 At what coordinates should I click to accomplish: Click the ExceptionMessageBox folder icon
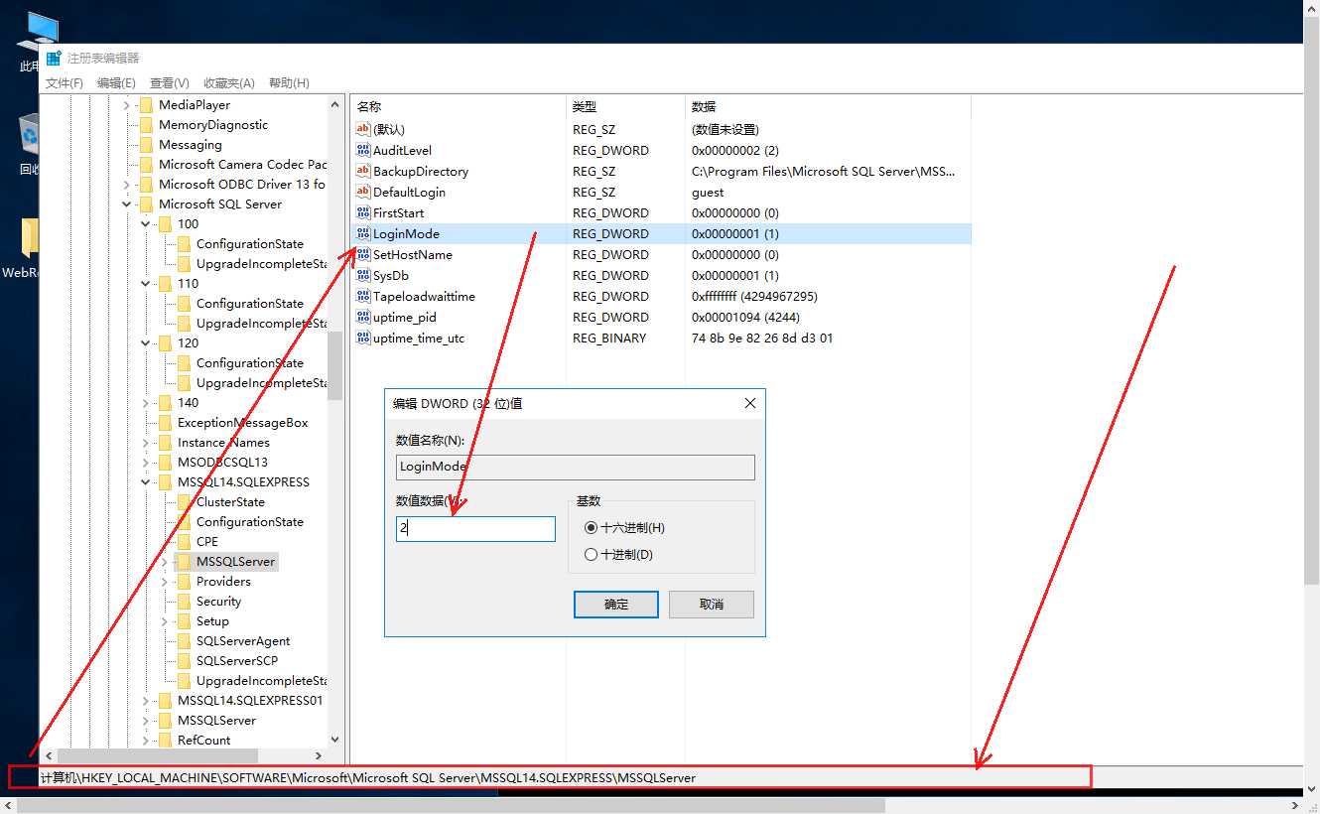point(165,422)
